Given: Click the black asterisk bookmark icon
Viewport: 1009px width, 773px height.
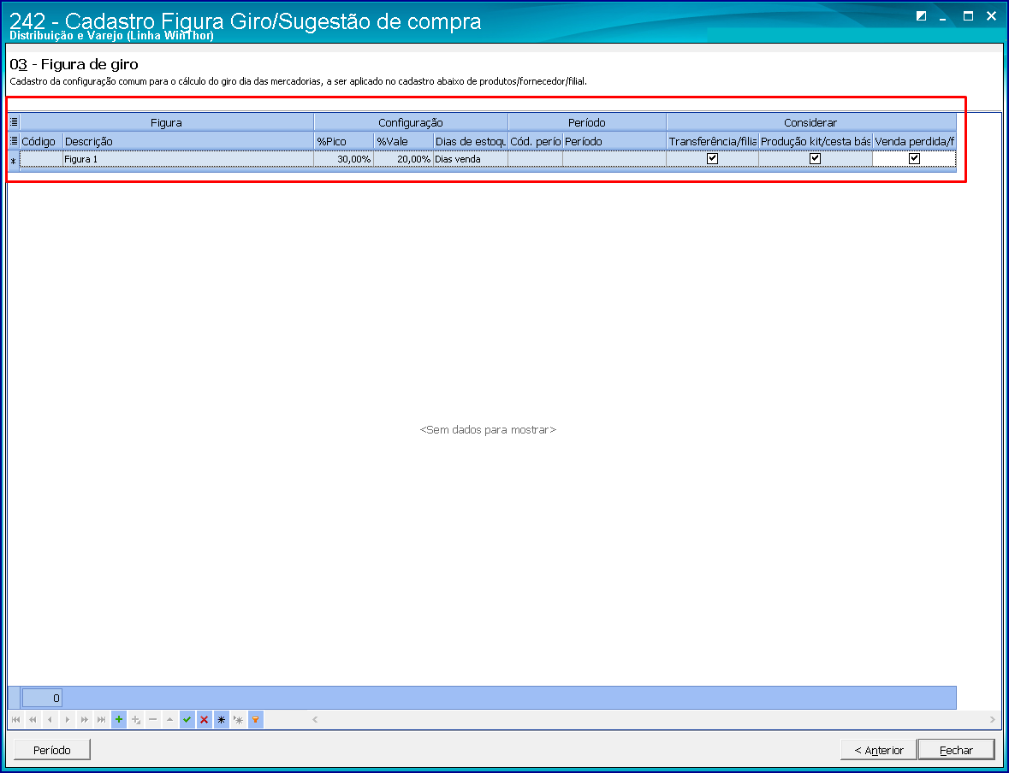Looking at the screenshot, I should click(222, 720).
